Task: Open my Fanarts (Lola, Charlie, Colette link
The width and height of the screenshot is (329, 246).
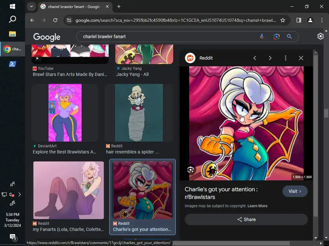Action: pyautogui.click(x=68, y=229)
